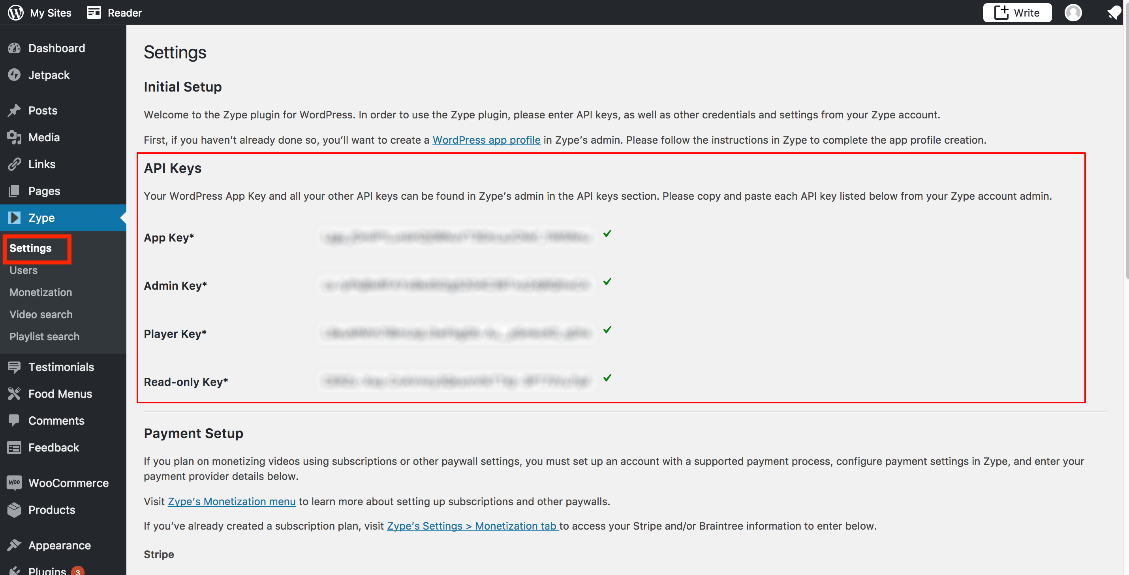Image resolution: width=1129 pixels, height=575 pixels.
Task: Click the Pages icon in sidebar
Action: (x=14, y=191)
